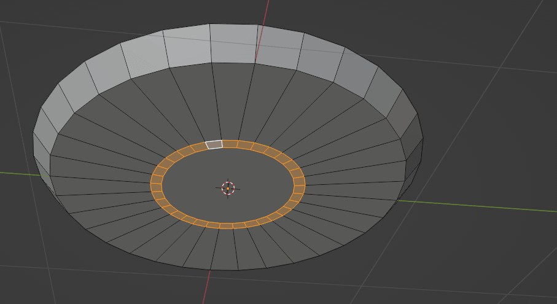The width and height of the screenshot is (557, 304).
Task: Click the 3D cursor at the mesh center
Action: tap(228, 188)
